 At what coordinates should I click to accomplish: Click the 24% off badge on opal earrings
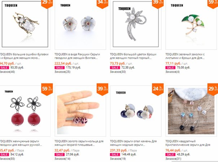coord(158,89)
